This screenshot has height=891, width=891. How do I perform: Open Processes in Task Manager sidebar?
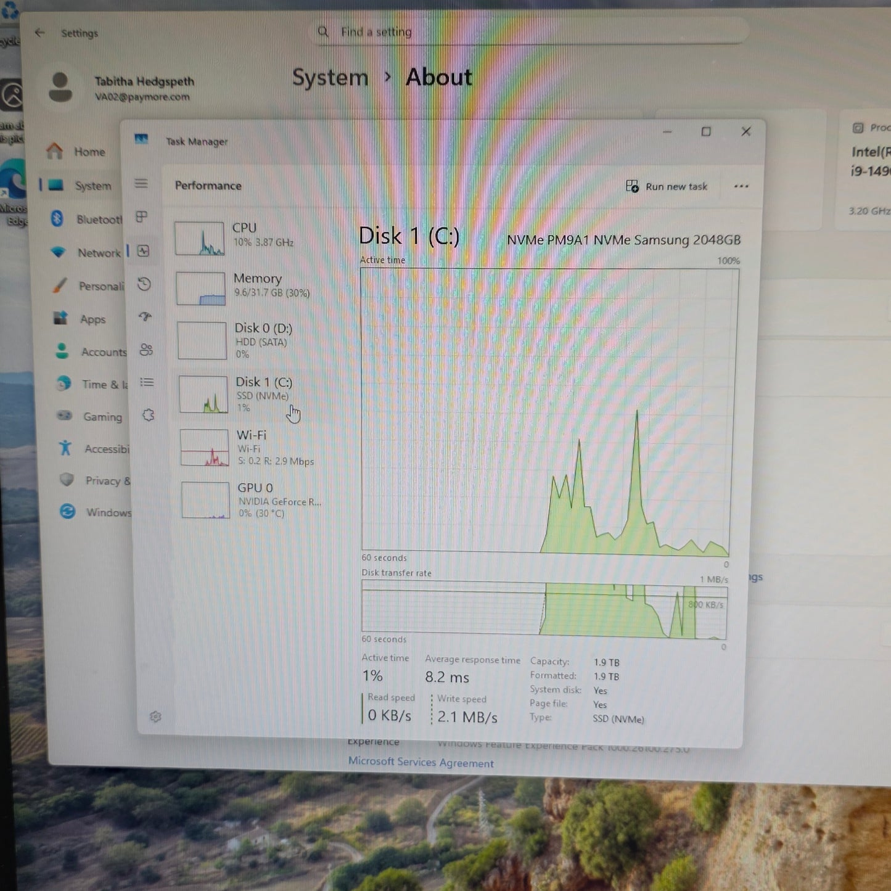click(142, 217)
